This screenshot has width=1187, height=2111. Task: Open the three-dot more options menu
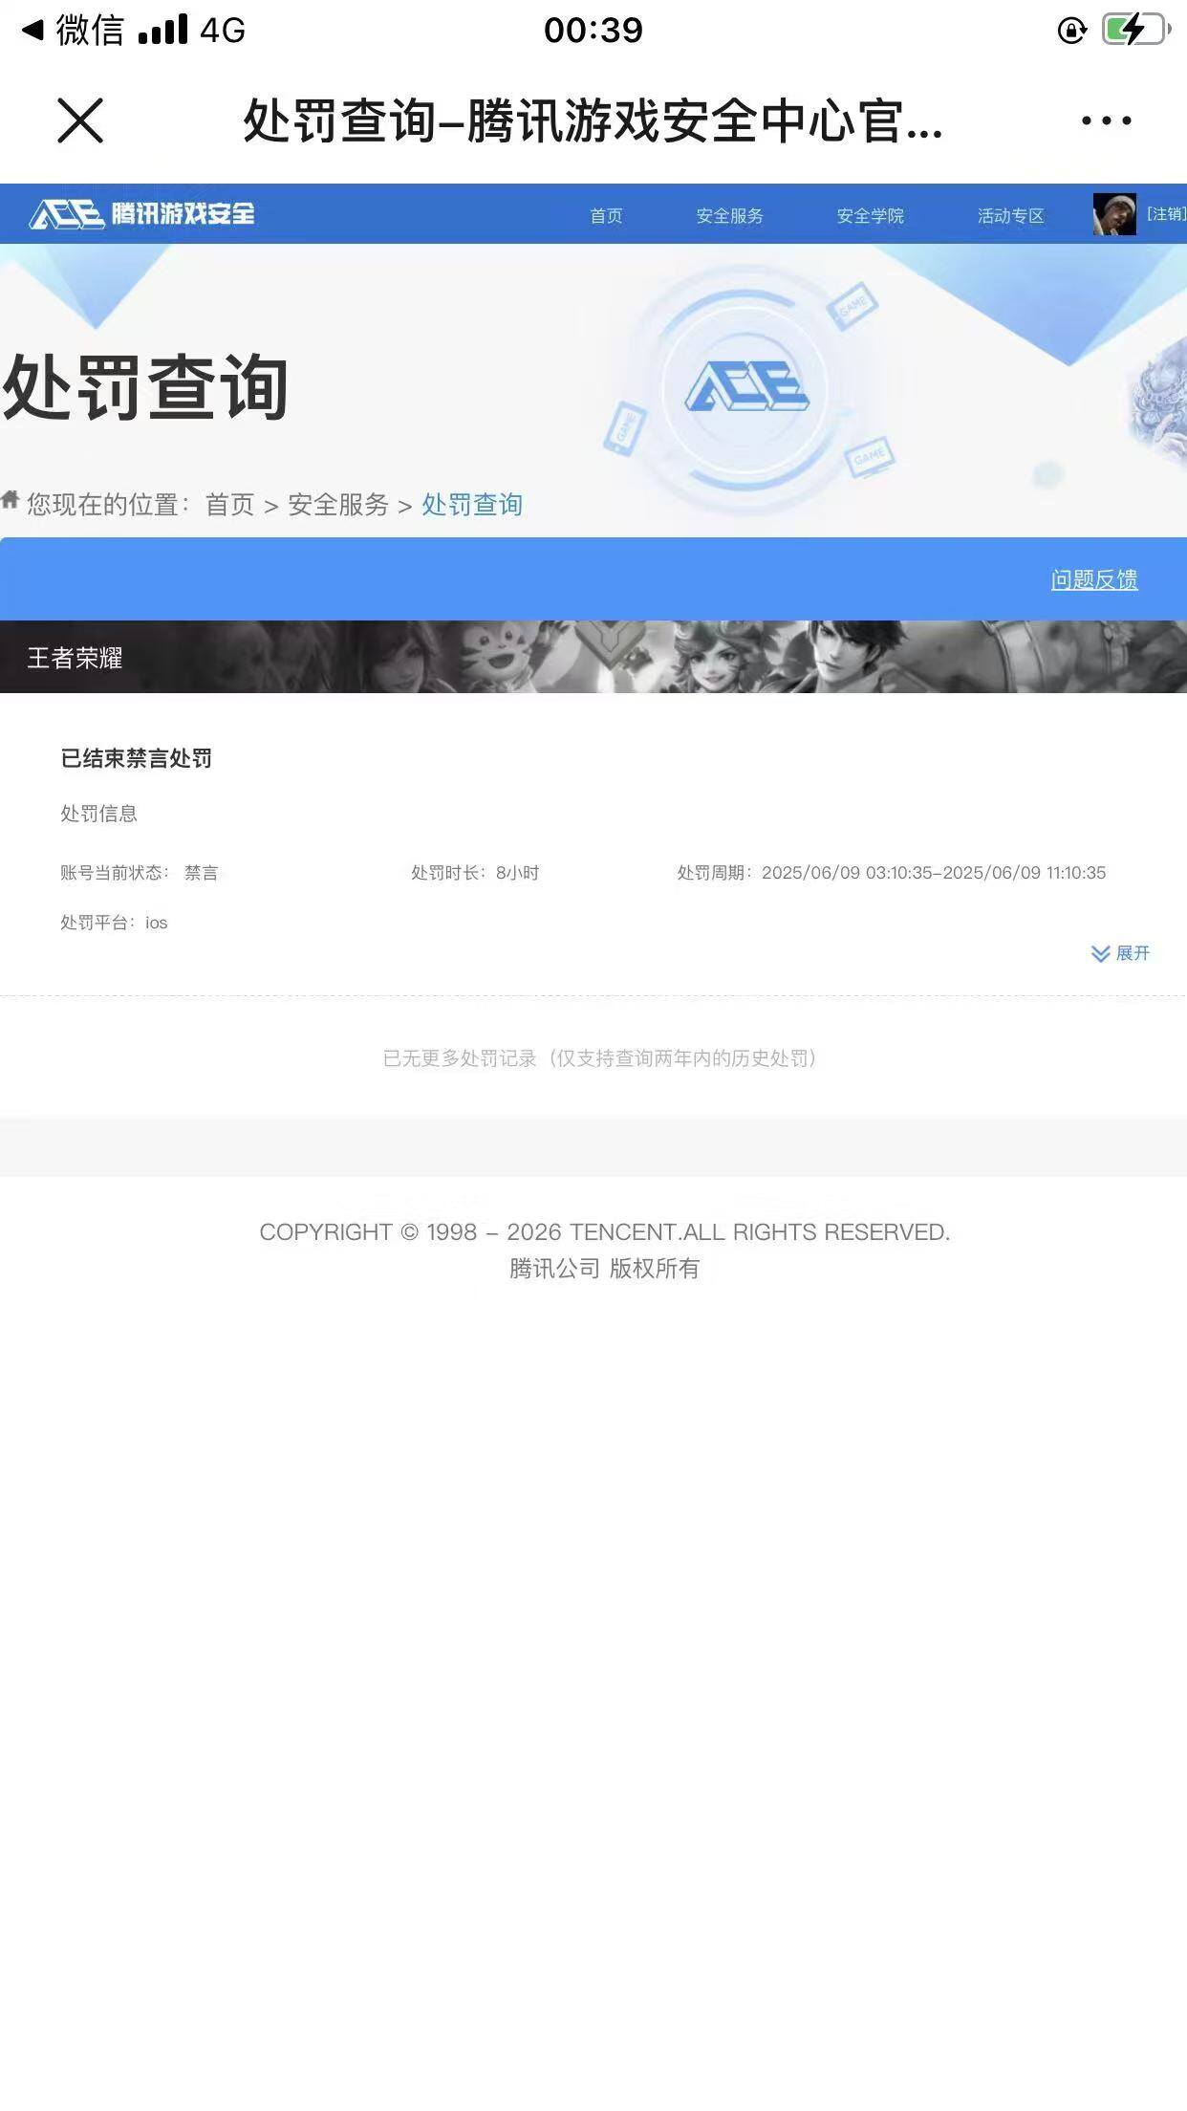(1106, 120)
